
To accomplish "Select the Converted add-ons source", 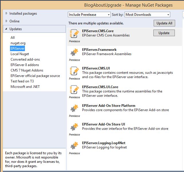I will (25, 59).
